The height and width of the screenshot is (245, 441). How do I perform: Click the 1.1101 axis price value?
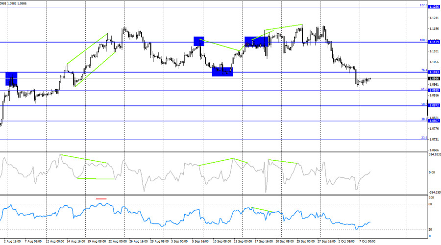(x=434, y=51)
